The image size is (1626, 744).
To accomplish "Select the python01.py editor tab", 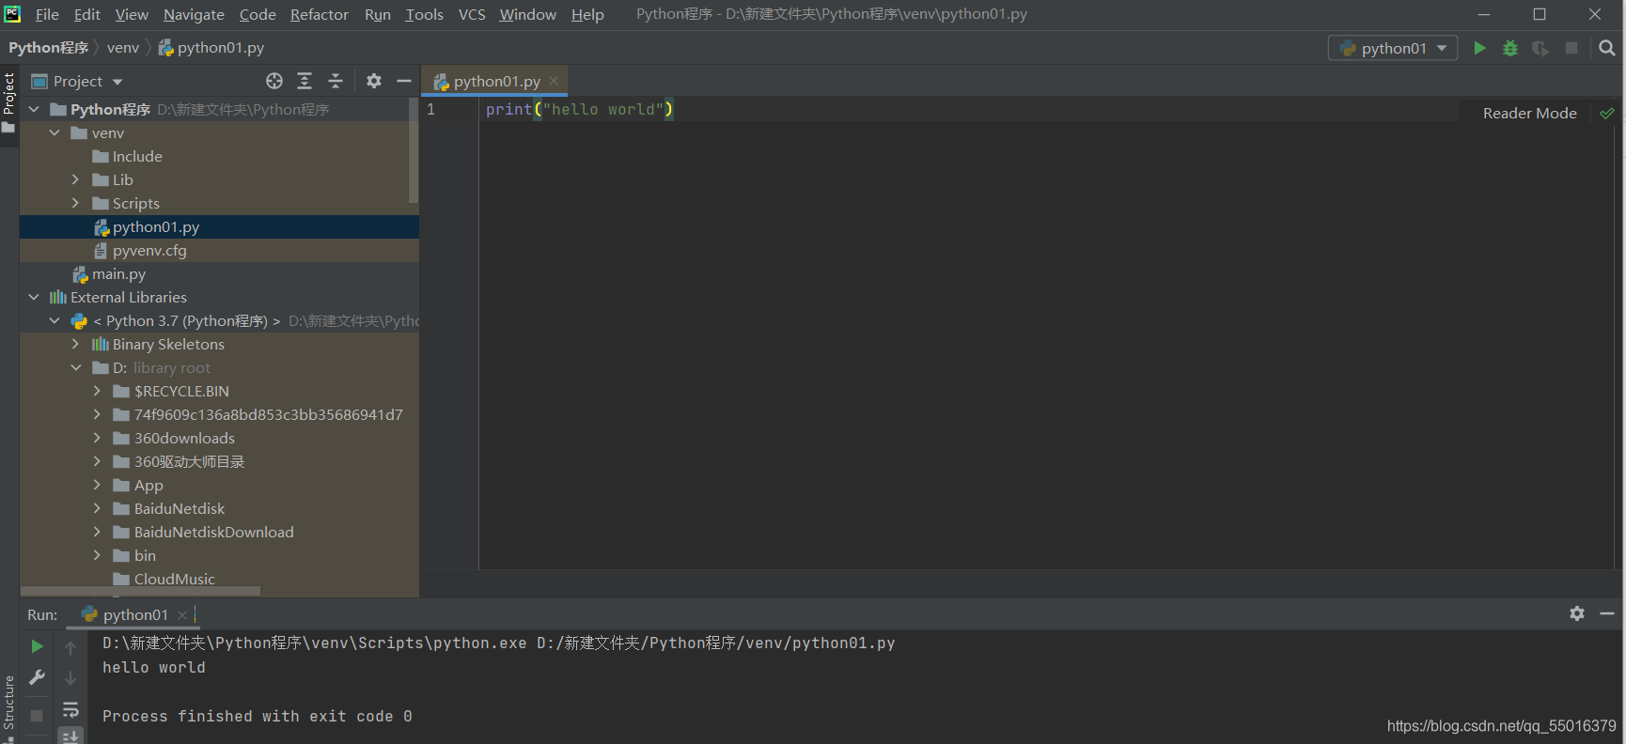I will (x=496, y=82).
